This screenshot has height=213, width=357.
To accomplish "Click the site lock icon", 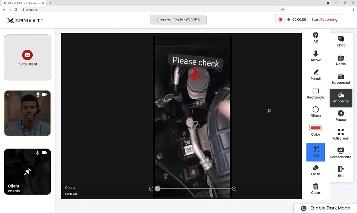I will click(24, 10).
